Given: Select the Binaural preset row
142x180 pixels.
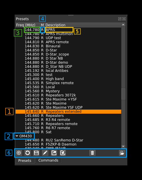Looking at the screenshot, I should [68, 46].
